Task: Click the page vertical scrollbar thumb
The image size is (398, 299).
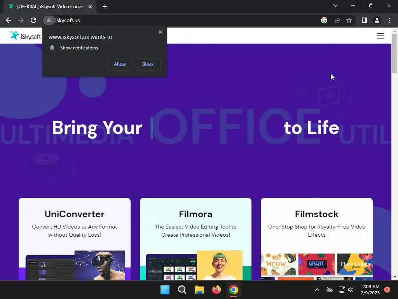Action: pyautogui.click(x=395, y=53)
